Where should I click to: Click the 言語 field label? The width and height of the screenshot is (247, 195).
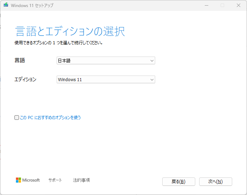coord(20,60)
